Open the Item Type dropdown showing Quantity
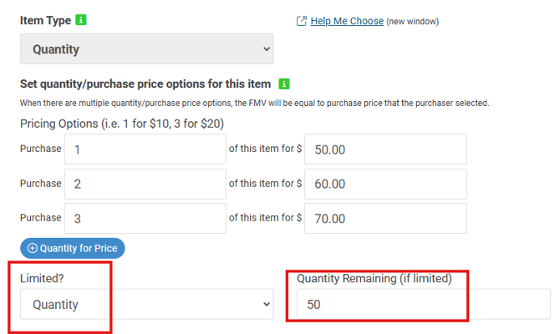 146,49
